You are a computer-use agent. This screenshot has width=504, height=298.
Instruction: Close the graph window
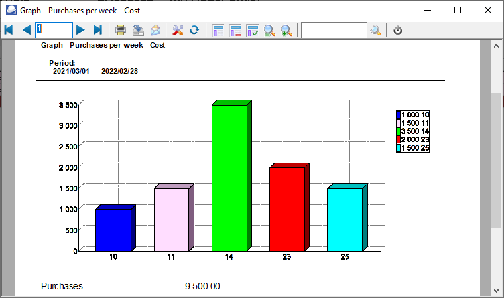(x=488, y=10)
